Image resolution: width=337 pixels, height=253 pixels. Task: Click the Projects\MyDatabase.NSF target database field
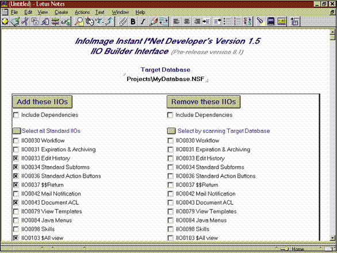(x=165, y=79)
